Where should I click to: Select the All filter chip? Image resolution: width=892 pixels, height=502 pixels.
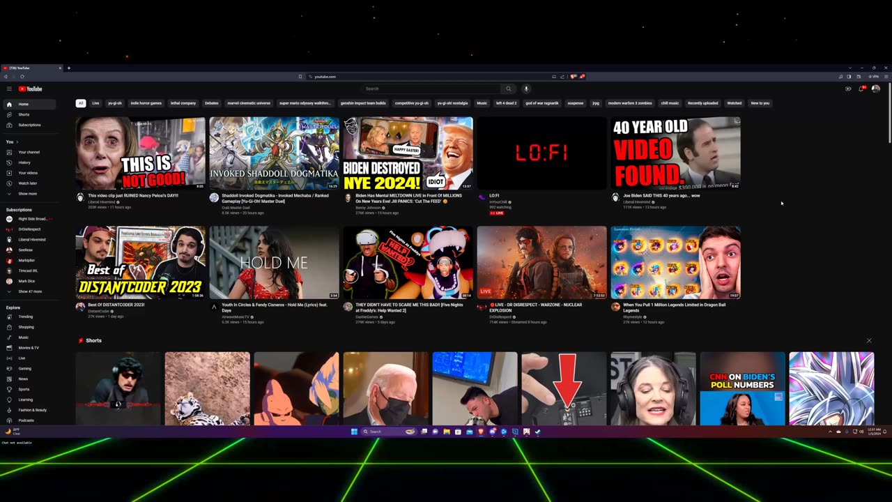81,103
